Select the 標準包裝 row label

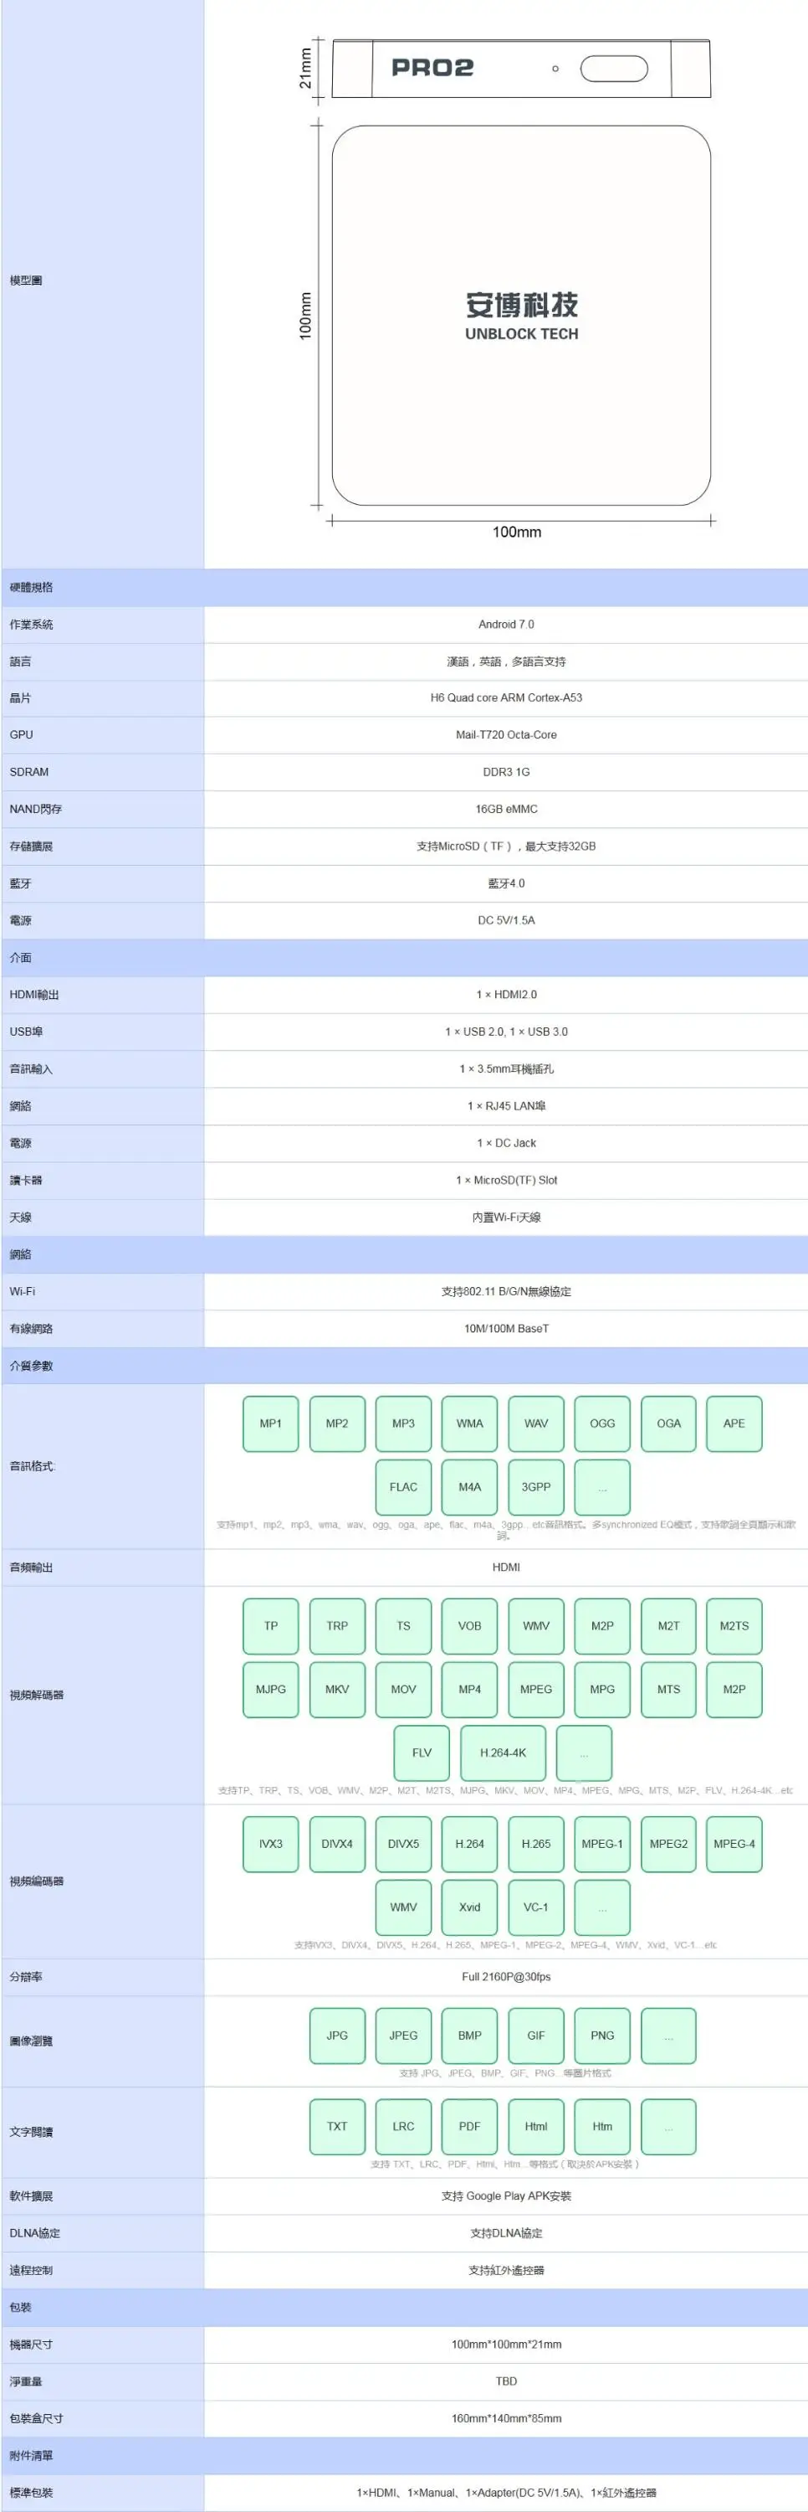pos(31,2493)
